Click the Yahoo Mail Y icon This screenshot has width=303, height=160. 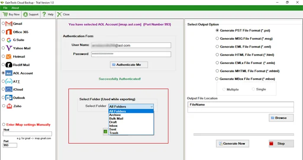coord(9,48)
